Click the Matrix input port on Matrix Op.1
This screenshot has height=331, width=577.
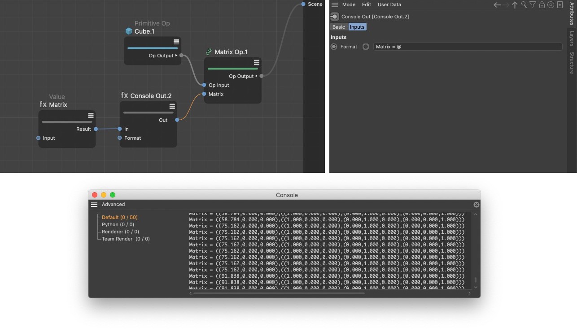204,94
